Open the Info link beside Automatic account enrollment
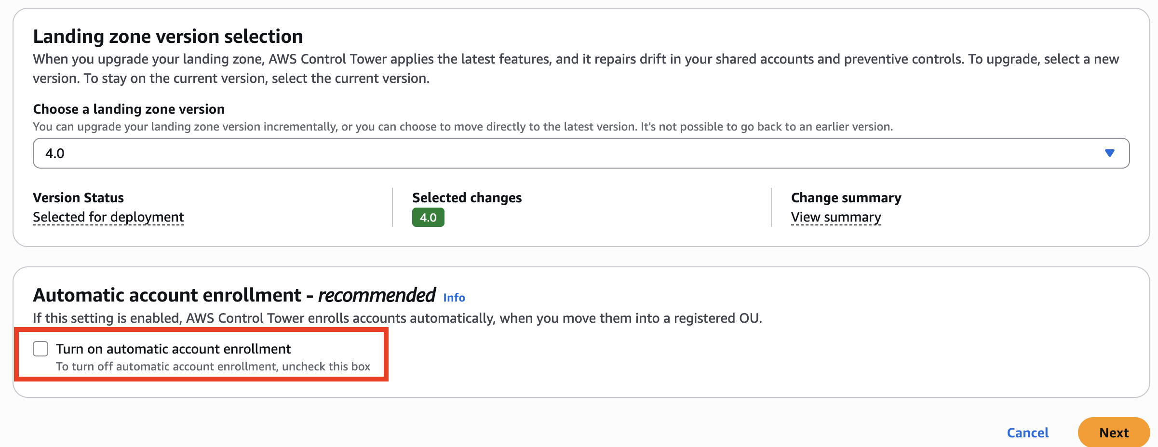Image resolution: width=1158 pixels, height=447 pixels. (x=454, y=298)
